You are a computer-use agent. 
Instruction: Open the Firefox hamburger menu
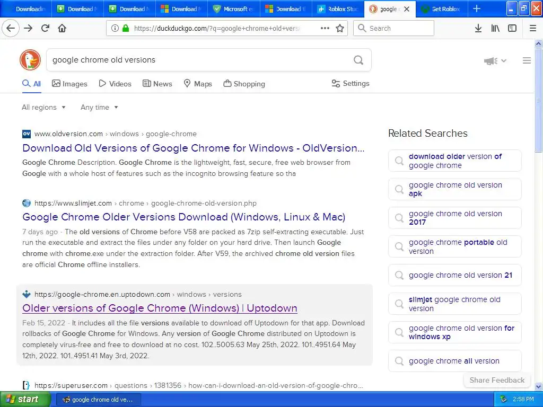[533, 28]
